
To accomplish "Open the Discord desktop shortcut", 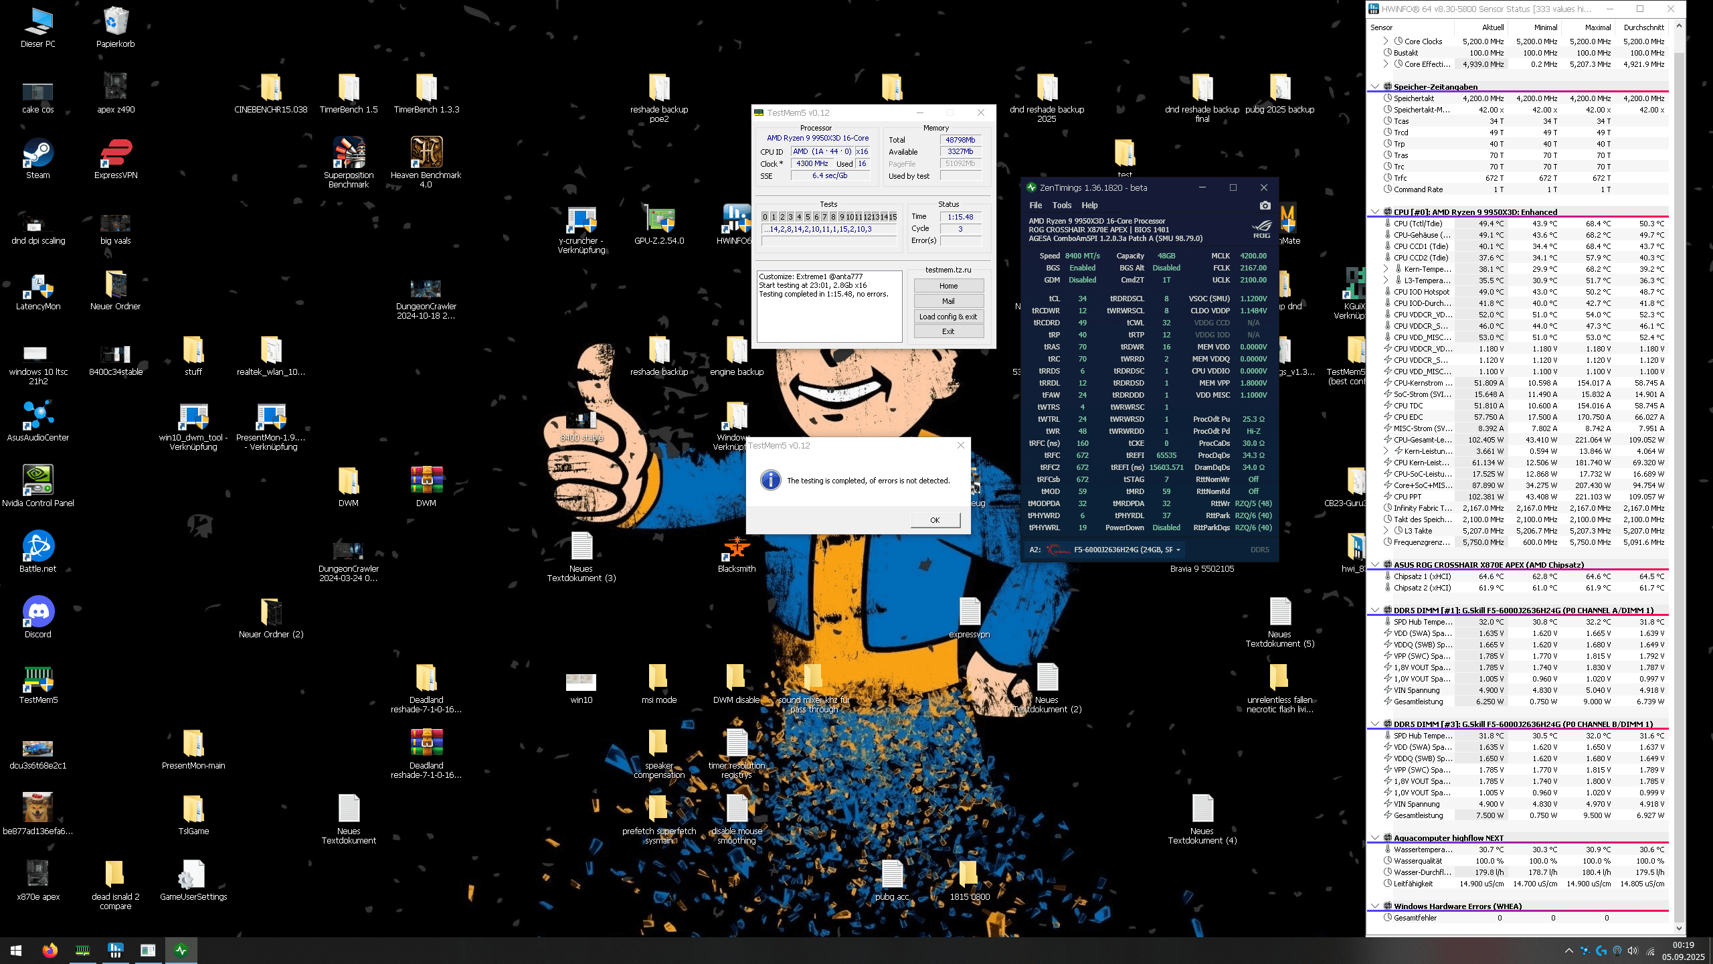I will tap(38, 613).
